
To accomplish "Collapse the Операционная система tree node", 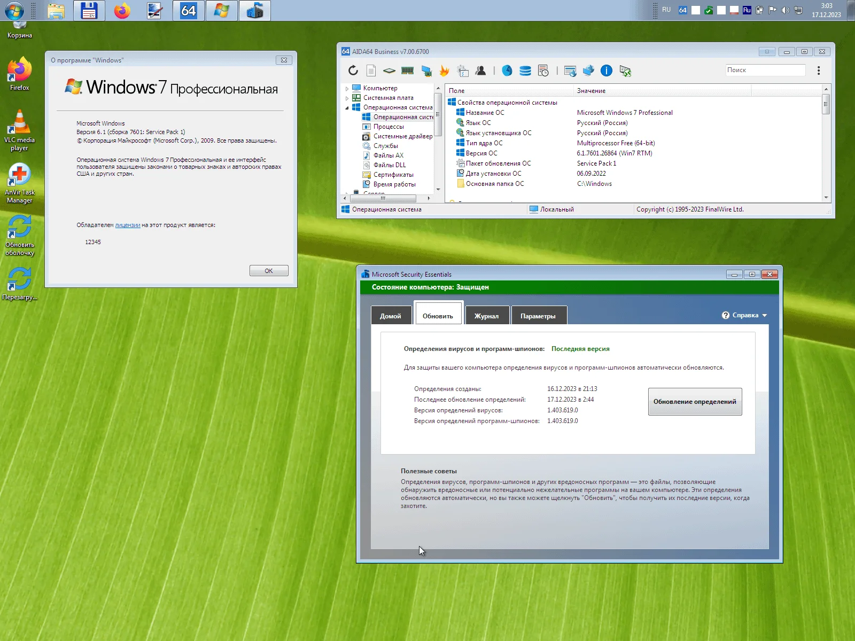I will (x=347, y=108).
